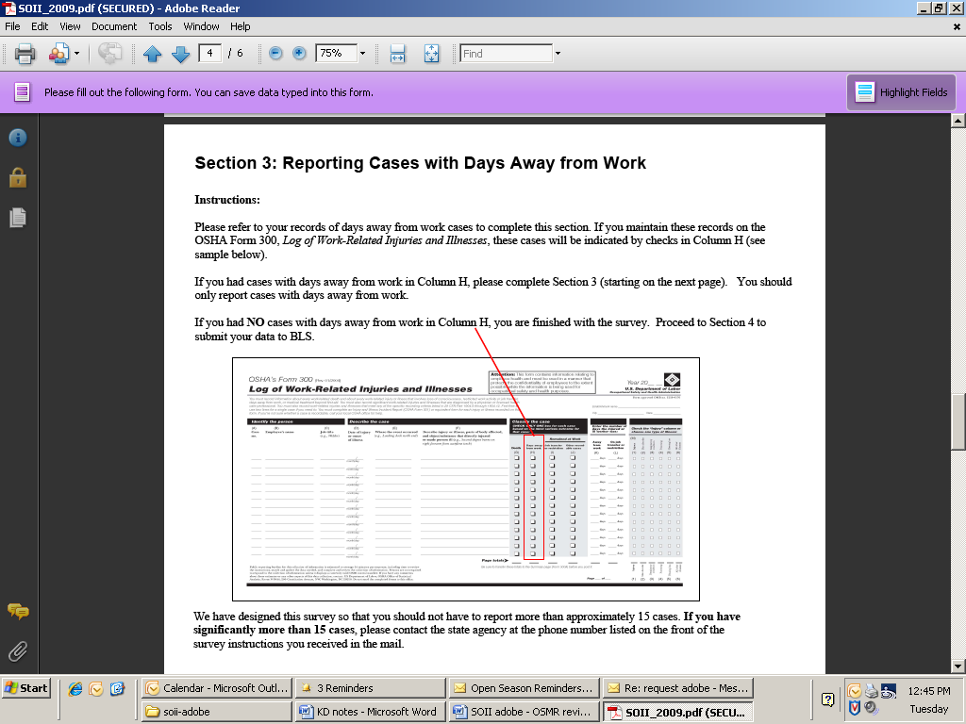
Task: Switch to SOII adobe - OSMR Word document
Action: [x=525, y=712]
